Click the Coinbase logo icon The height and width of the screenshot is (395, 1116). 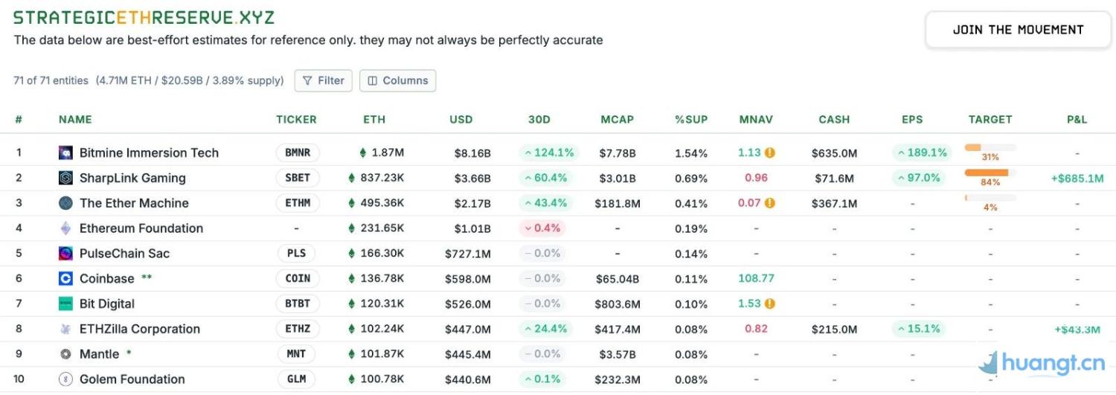[x=65, y=279]
